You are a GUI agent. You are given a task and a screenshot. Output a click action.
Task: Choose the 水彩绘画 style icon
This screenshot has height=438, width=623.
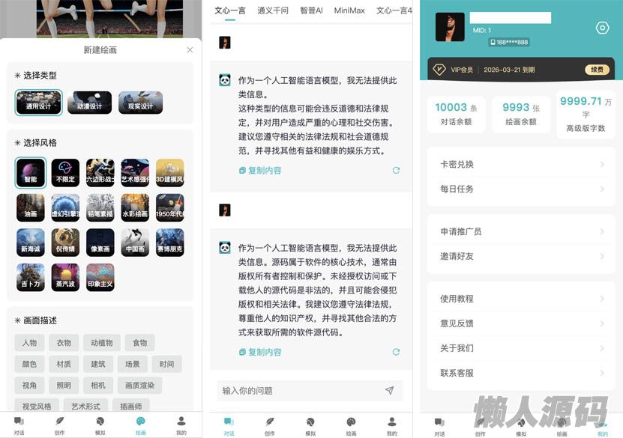click(135, 207)
